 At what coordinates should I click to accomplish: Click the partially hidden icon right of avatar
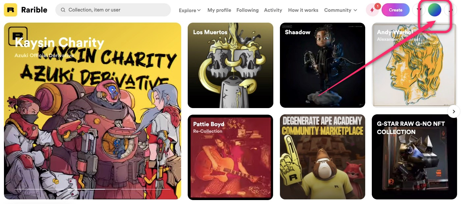(x=450, y=10)
